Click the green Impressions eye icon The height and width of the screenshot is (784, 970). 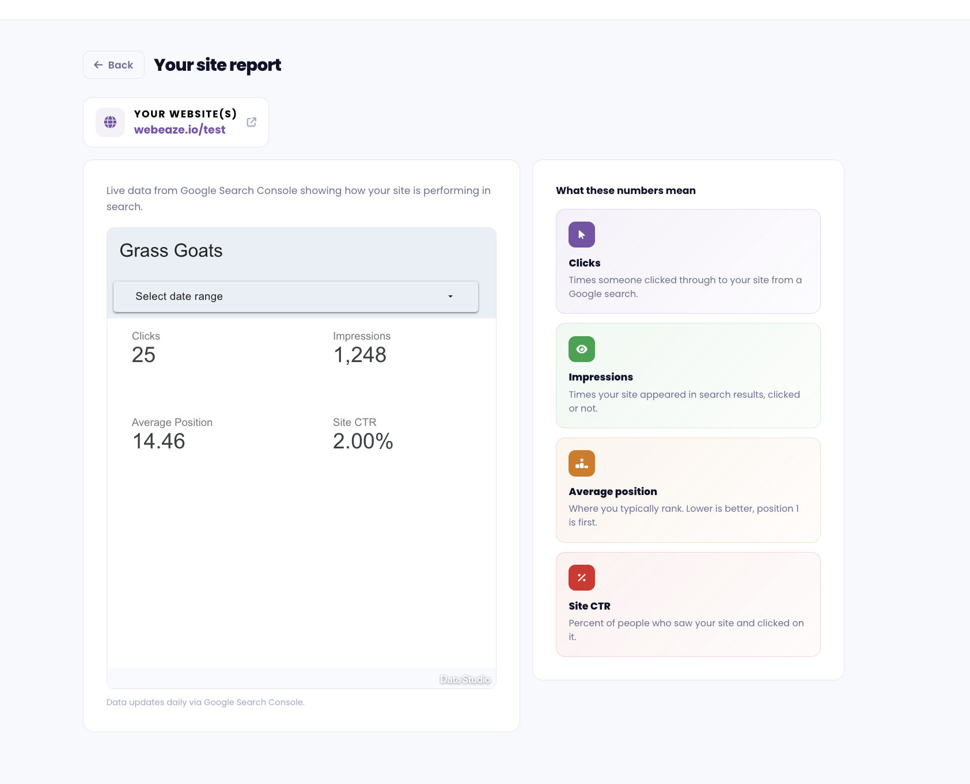(x=582, y=349)
